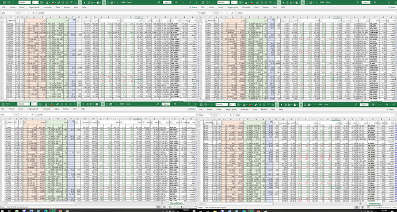Open File menu in bottom-right Excel window
The image size is (397, 212).
pos(201,109)
